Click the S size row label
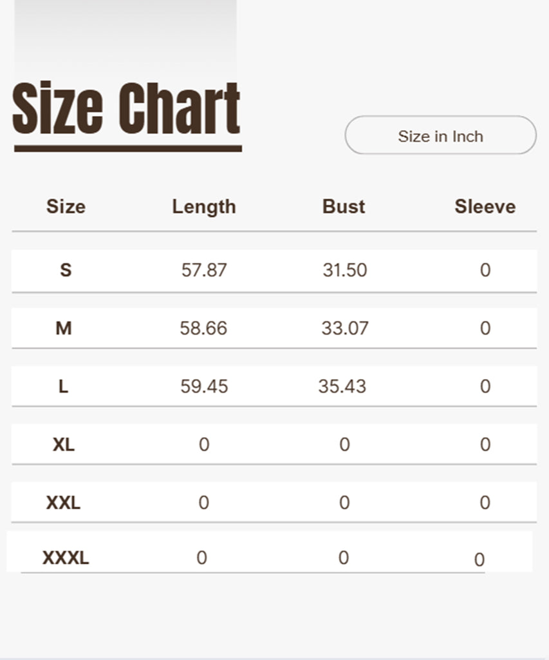 coord(66,270)
